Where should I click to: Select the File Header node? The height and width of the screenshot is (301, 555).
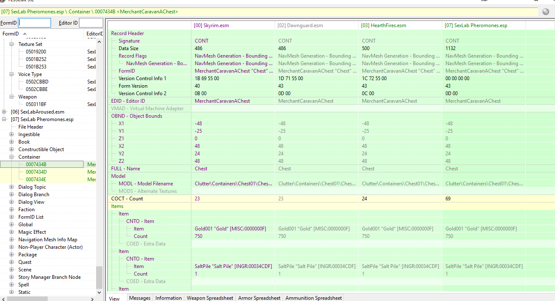[31, 127]
